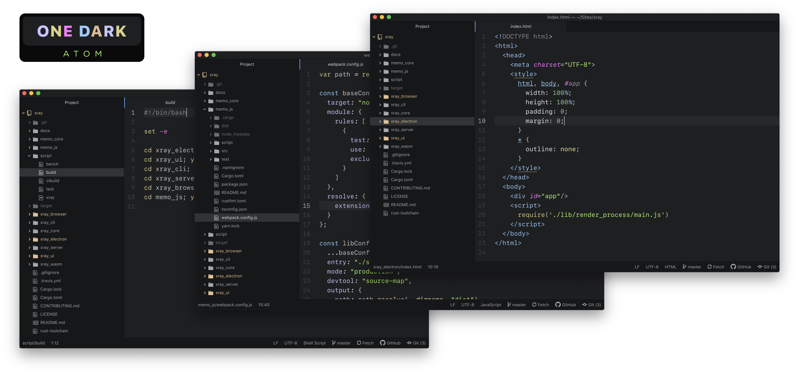Click Shell Script grammar selector in build status bar
The height and width of the screenshot is (374, 799).
tap(314, 343)
